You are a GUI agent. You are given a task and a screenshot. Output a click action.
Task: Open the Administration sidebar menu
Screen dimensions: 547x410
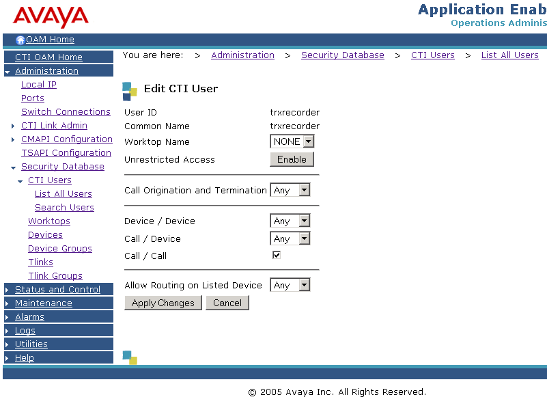(x=46, y=70)
